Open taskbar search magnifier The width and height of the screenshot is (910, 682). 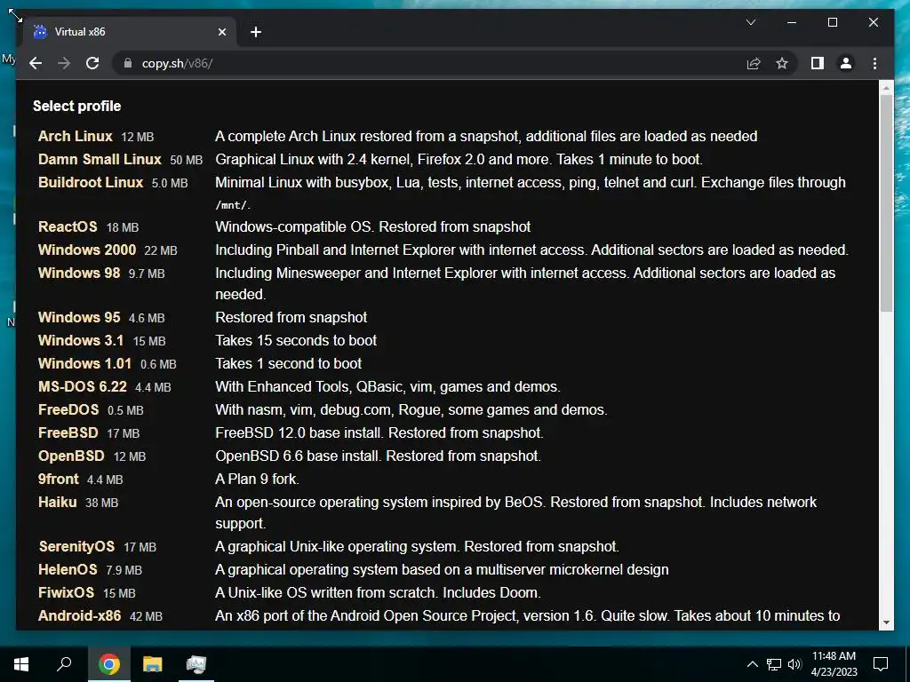point(64,664)
